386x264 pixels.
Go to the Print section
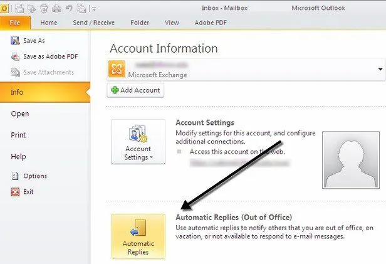coord(18,135)
